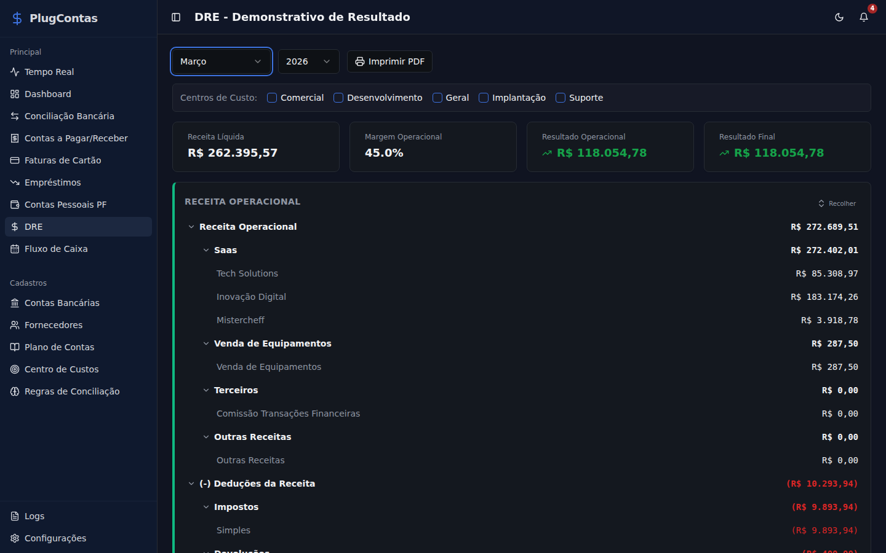
Task: Open Centro de Custos from sidebar
Action: pos(62,369)
